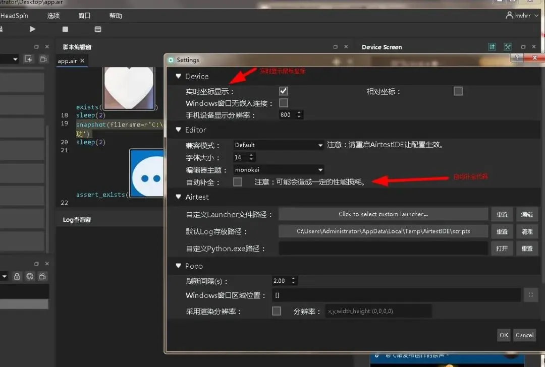Click 重置 for custom Python.exe path
This screenshot has height=367, width=545.
[527, 248]
